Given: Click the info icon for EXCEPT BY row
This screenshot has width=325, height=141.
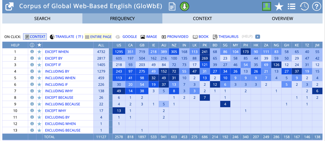Looking at the screenshot, I should [x=32, y=58].
